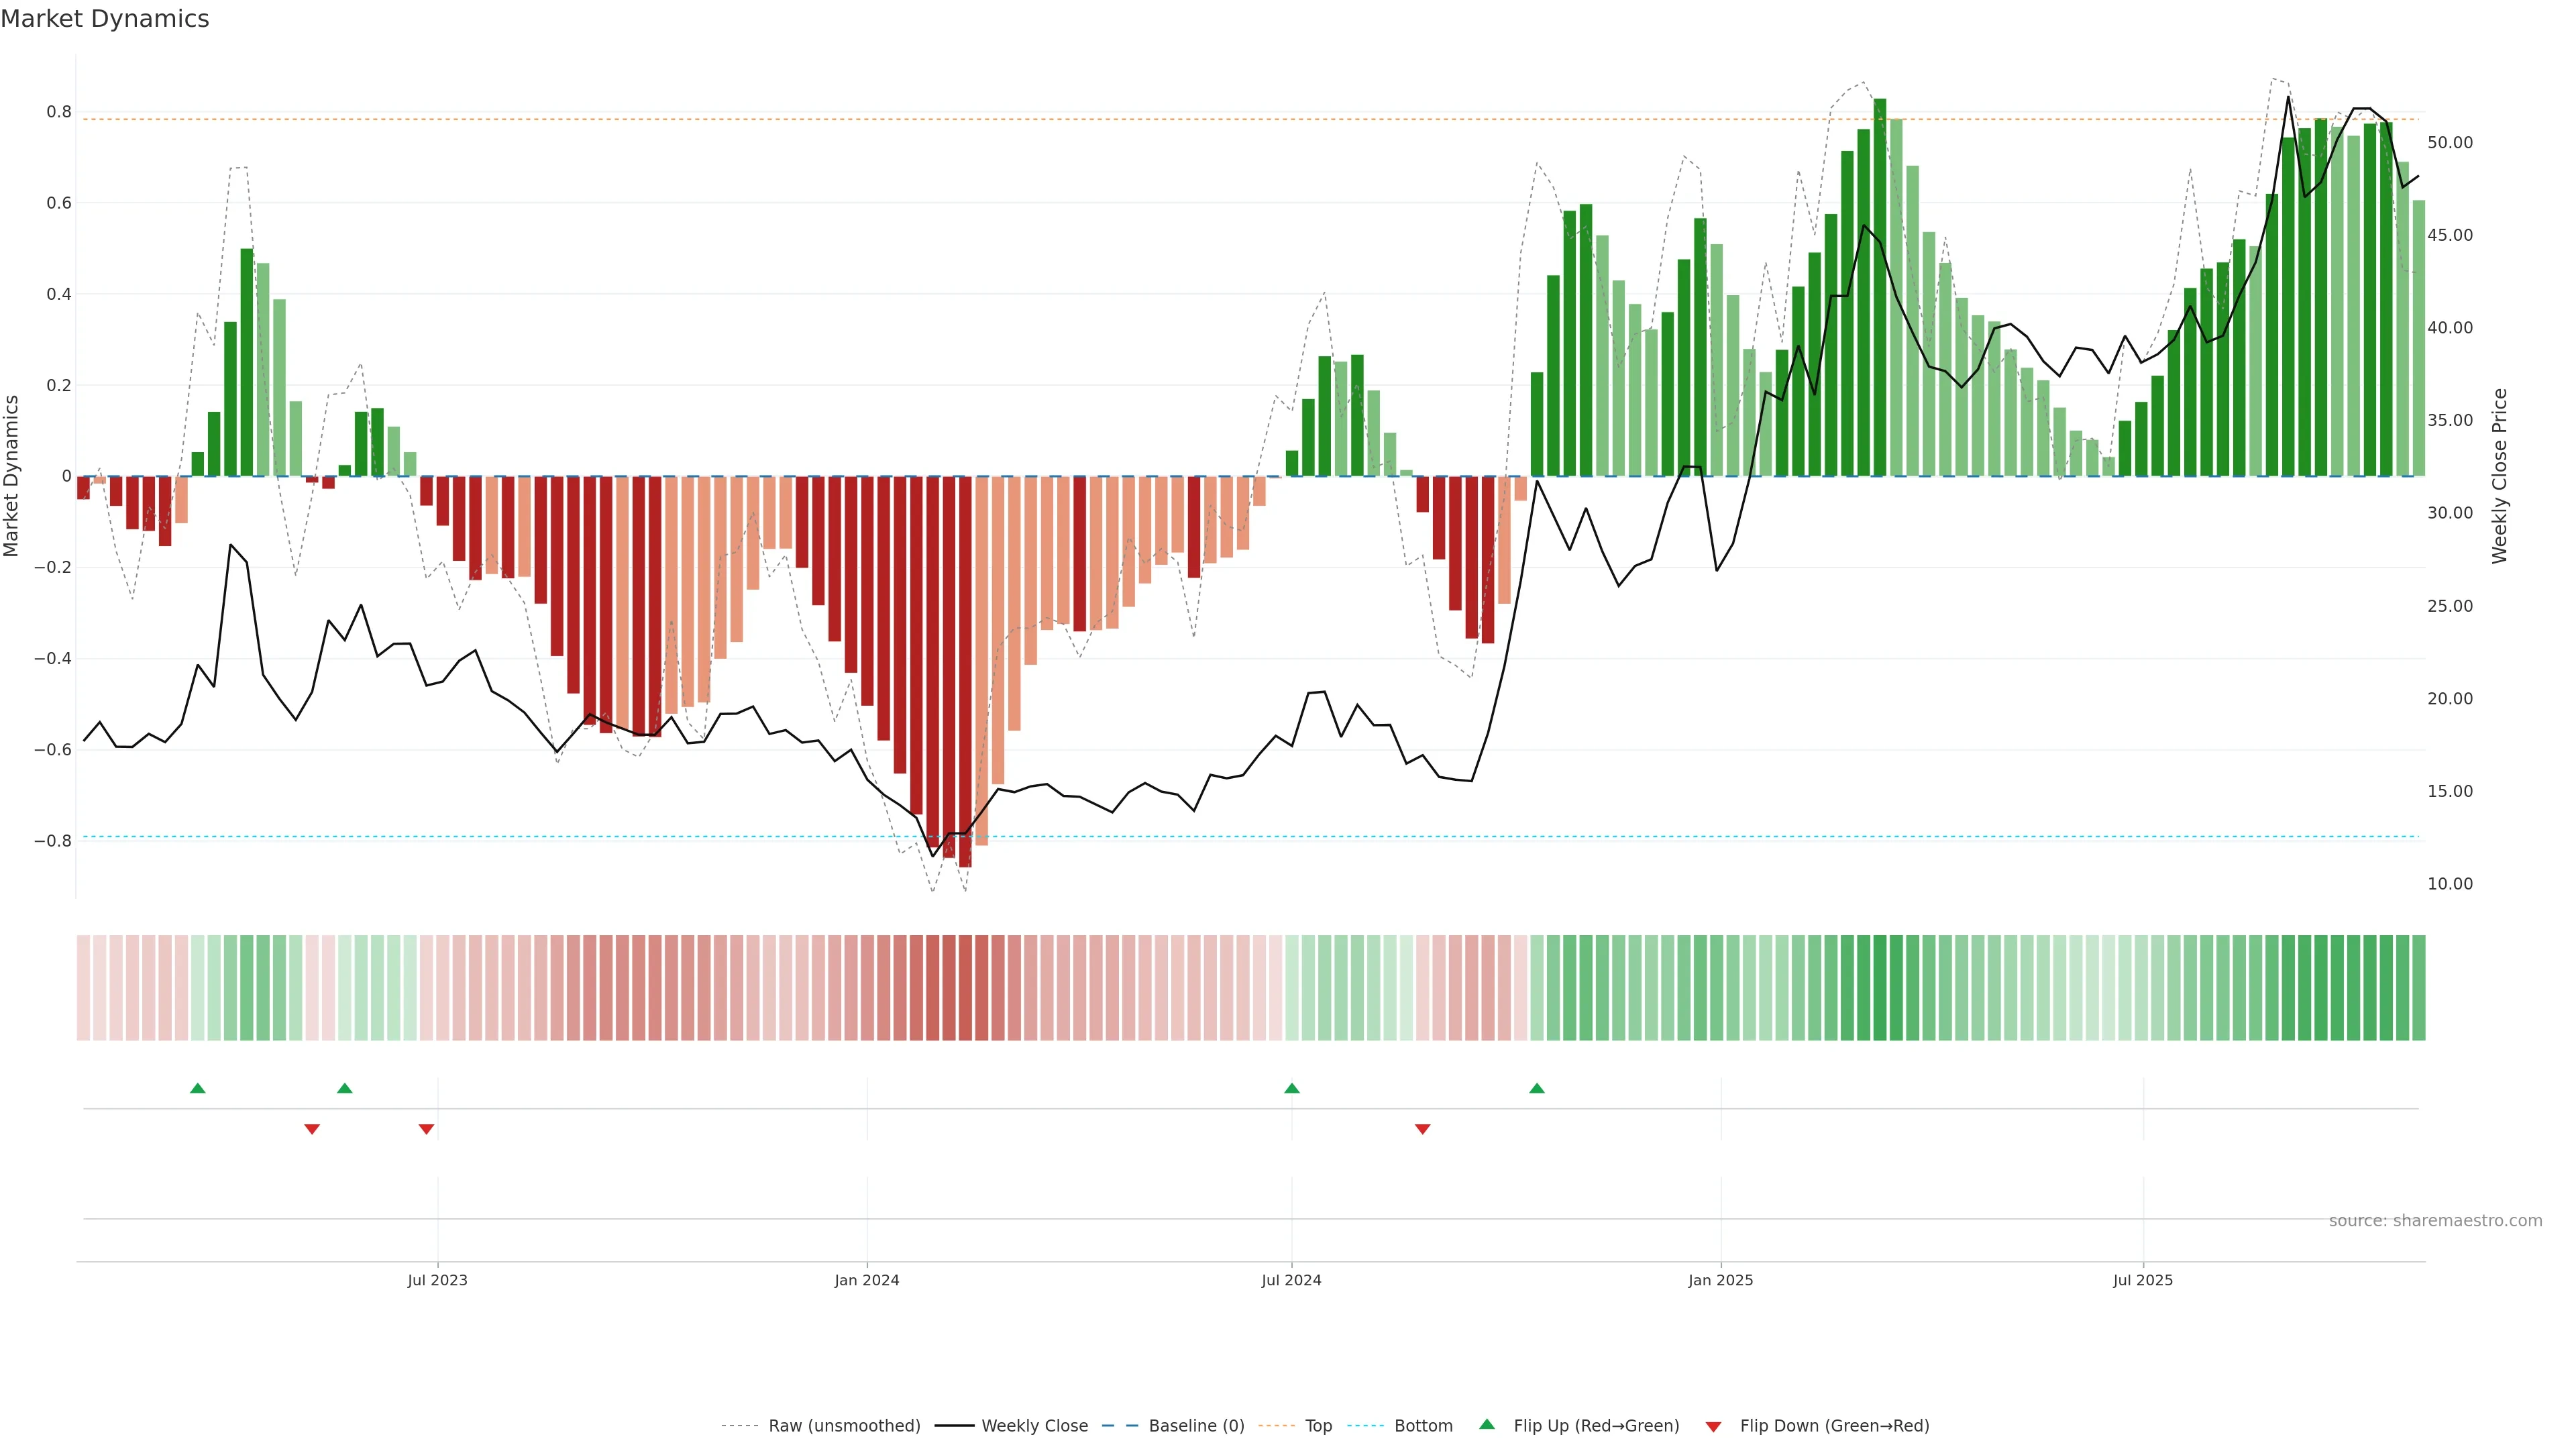
Task: Click Flip Up triangle icon in legend
Action: (x=1487, y=1424)
